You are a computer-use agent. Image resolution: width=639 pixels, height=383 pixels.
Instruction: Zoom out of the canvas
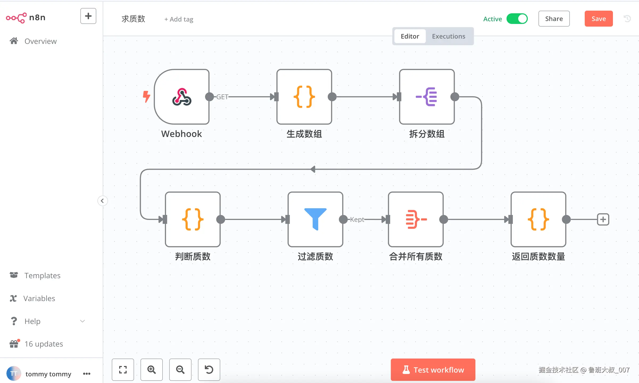click(x=180, y=369)
